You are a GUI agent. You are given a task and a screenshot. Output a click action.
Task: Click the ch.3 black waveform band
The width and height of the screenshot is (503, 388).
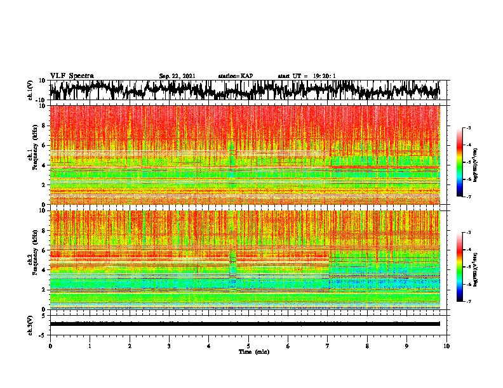pyautogui.click(x=245, y=324)
